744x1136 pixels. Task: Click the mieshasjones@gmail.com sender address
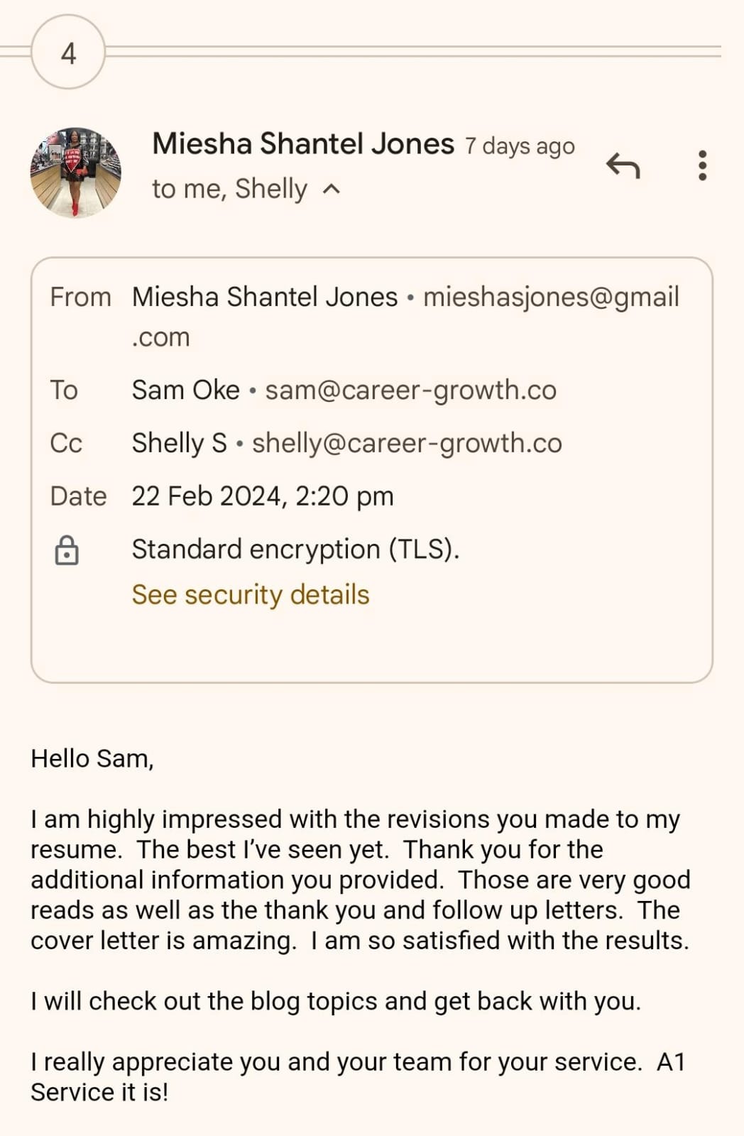coord(551,297)
